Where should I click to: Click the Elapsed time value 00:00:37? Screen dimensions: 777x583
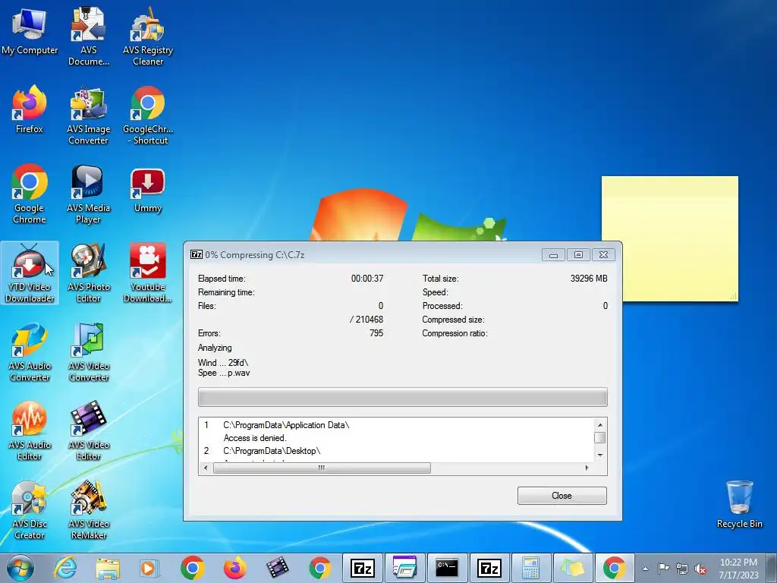click(367, 279)
